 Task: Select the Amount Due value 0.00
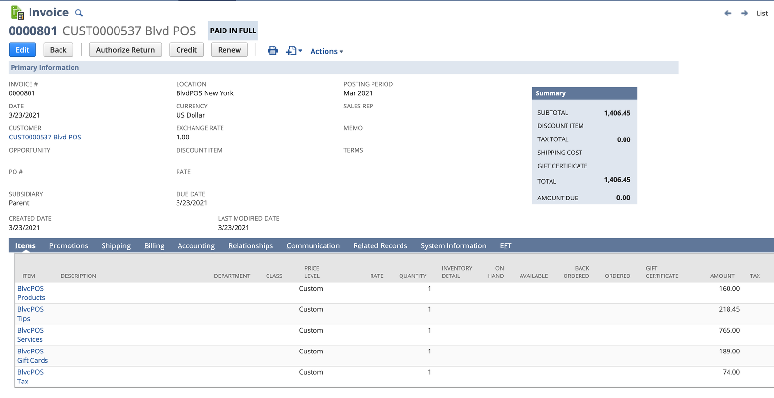point(623,198)
